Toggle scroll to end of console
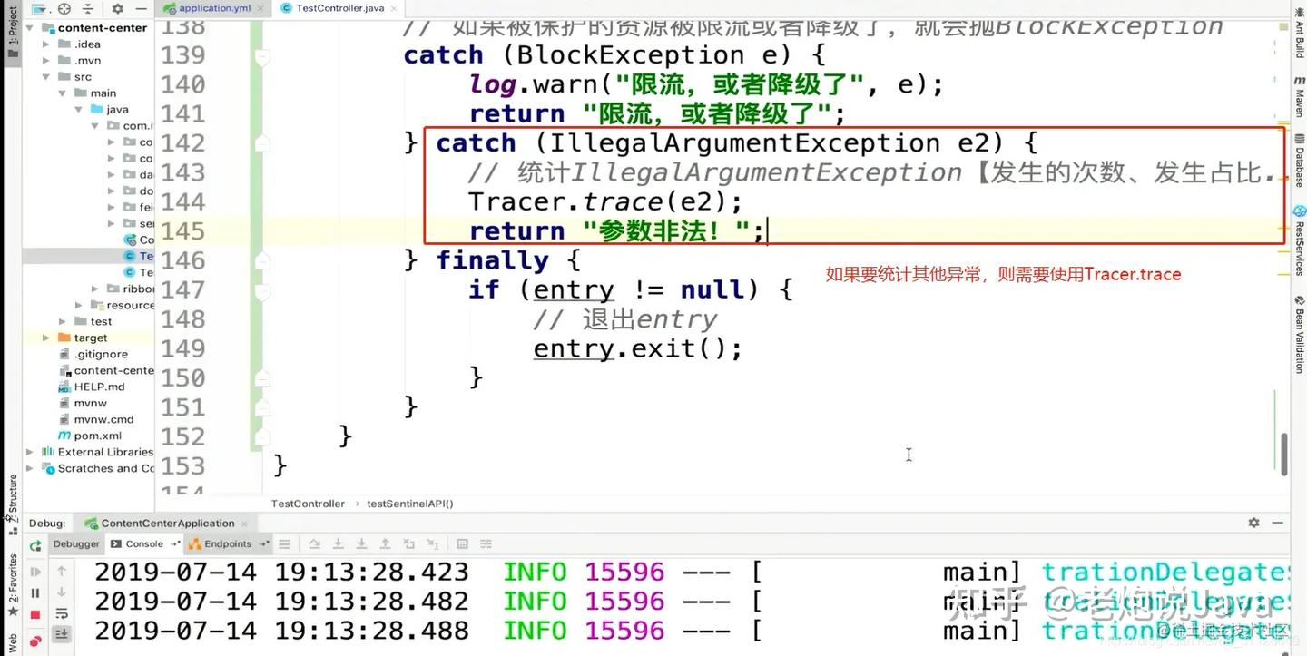Screen dimensions: 1307x656 pyautogui.click(x=62, y=635)
